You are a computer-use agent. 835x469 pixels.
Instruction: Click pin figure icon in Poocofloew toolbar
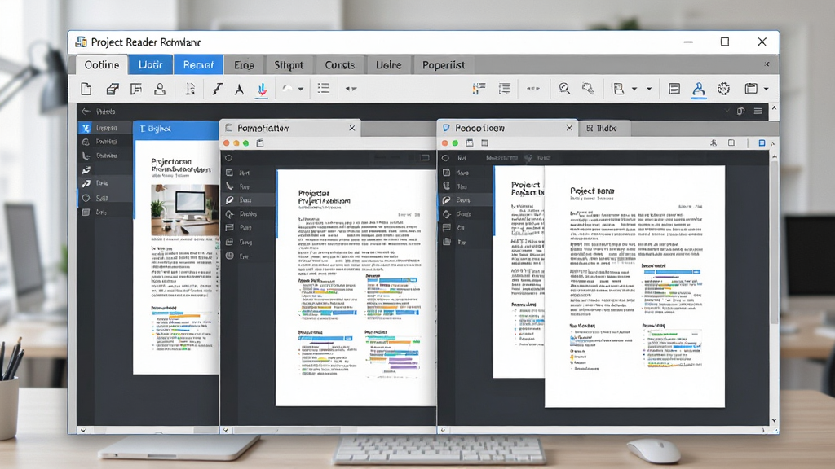click(x=714, y=143)
